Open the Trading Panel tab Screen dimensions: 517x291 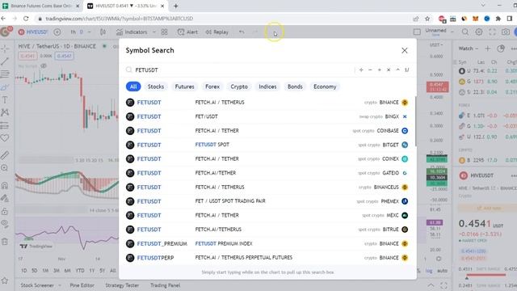165,285
